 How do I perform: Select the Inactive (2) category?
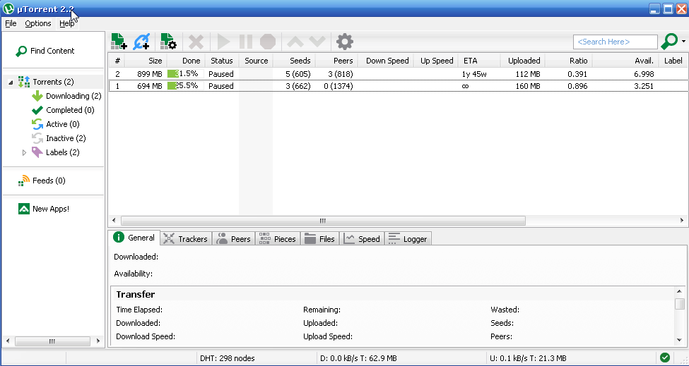(x=59, y=138)
